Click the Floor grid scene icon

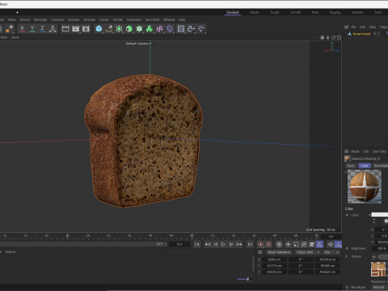[181, 28]
